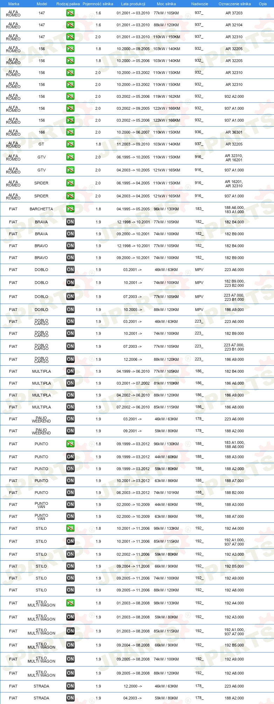Click the Model column header

(42, 4)
